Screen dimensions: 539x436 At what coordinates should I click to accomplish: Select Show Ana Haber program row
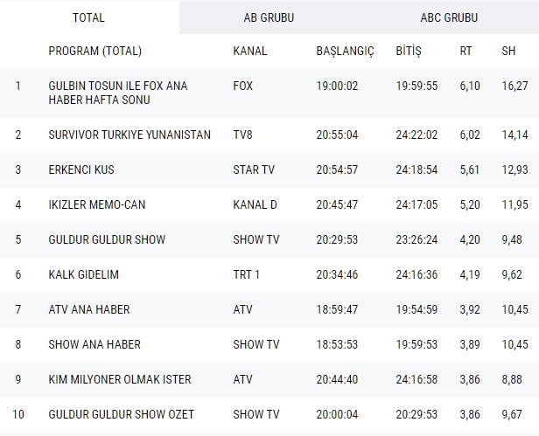[x=94, y=344]
